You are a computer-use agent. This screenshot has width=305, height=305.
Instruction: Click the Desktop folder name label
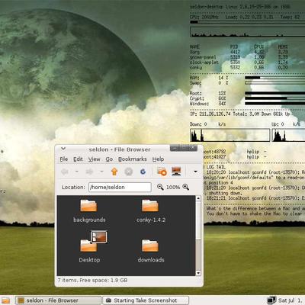point(89,260)
